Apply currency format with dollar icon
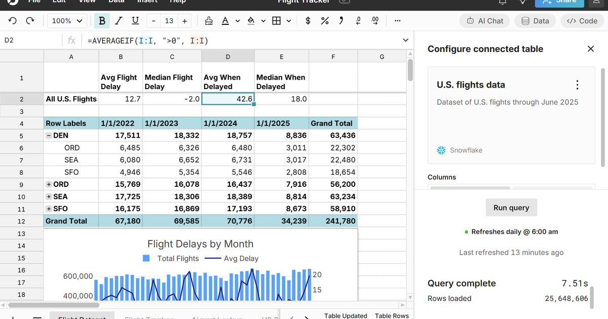Screen dimensions: 608x319 coord(308,21)
